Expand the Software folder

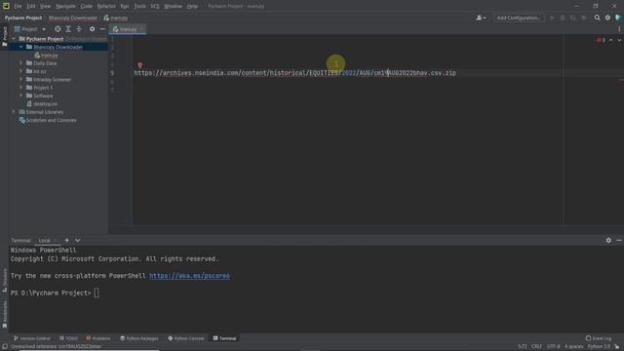pos(21,96)
